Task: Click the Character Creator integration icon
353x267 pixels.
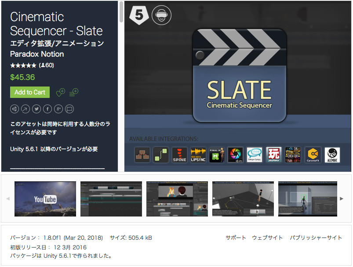Action: click(293, 155)
